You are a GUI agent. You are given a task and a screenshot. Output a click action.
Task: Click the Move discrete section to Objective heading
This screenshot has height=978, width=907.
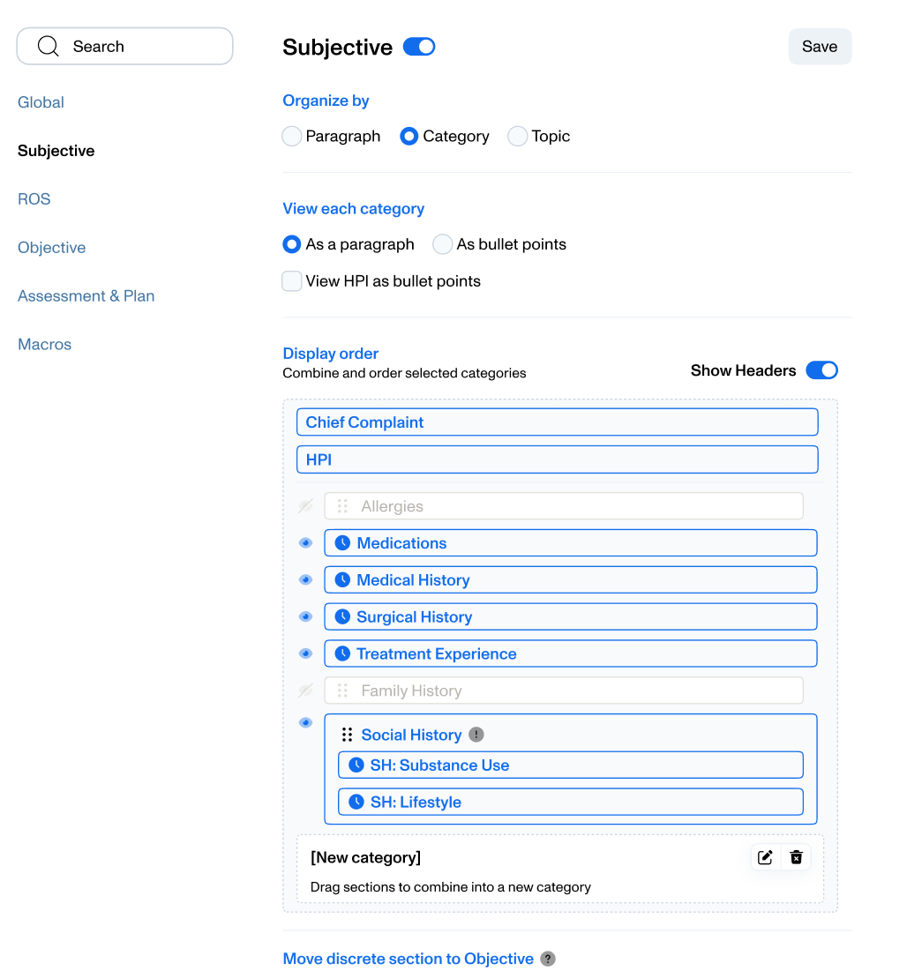[409, 959]
